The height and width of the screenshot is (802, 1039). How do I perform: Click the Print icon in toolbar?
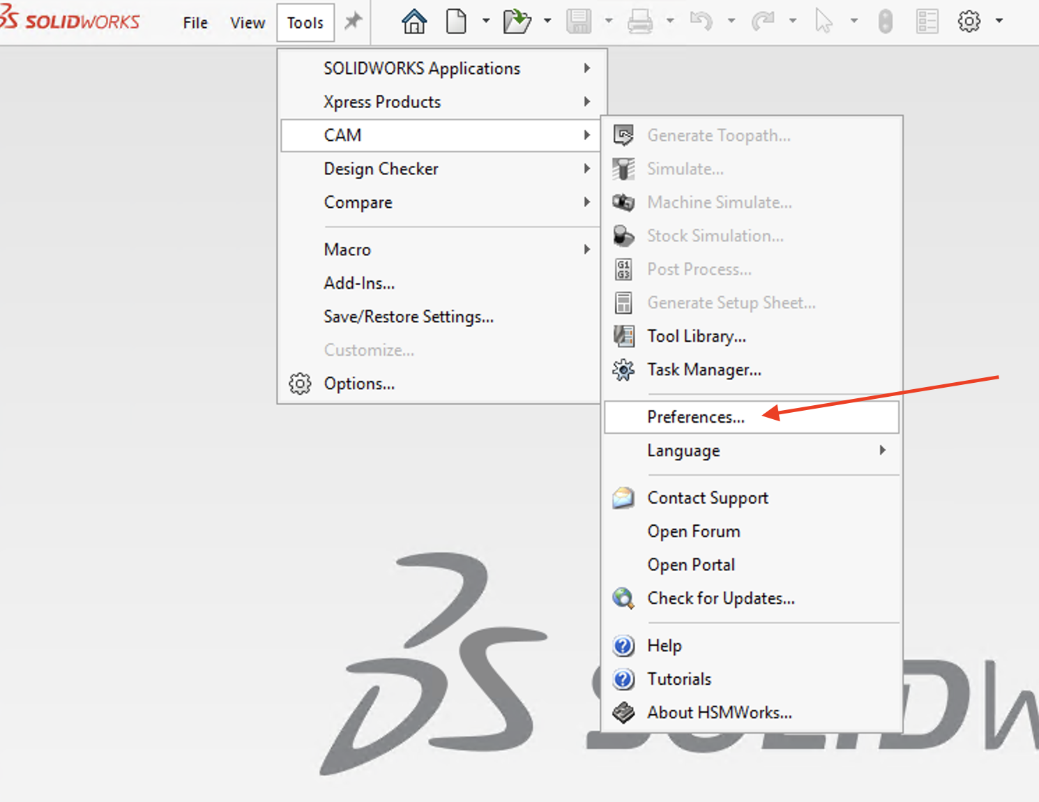click(x=639, y=22)
